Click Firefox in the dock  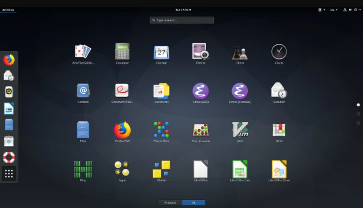point(9,60)
